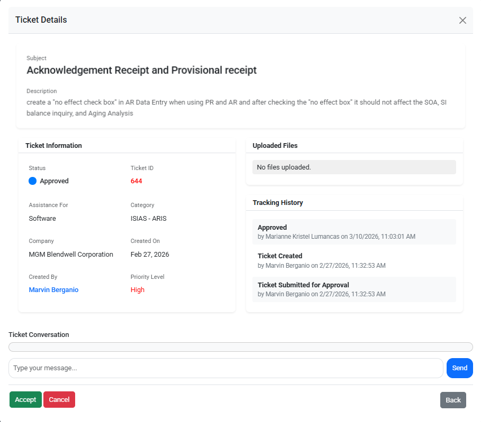Screen dimensions: 481x422
Task: Focus the Type your message field
Action: point(226,368)
